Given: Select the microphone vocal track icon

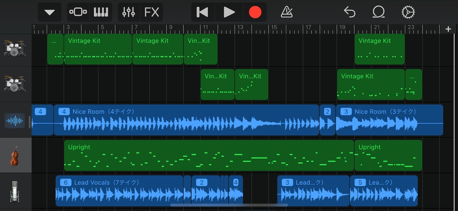Looking at the screenshot, I should click(x=15, y=191).
